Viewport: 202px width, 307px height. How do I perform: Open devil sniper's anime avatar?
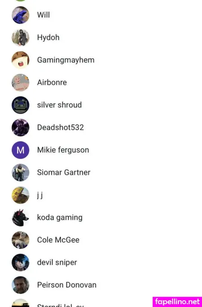20,263
